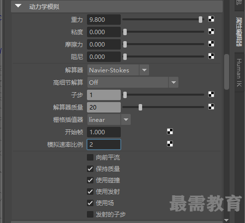Click the 模拟速率比例 label
Viewport: 245px width, 223px height.
(65, 145)
